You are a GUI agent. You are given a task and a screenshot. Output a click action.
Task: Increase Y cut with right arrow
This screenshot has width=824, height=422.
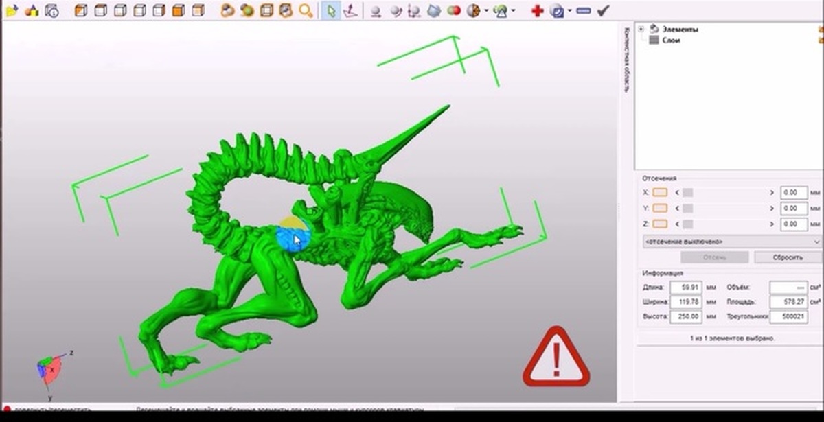pyautogui.click(x=772, y=208)
